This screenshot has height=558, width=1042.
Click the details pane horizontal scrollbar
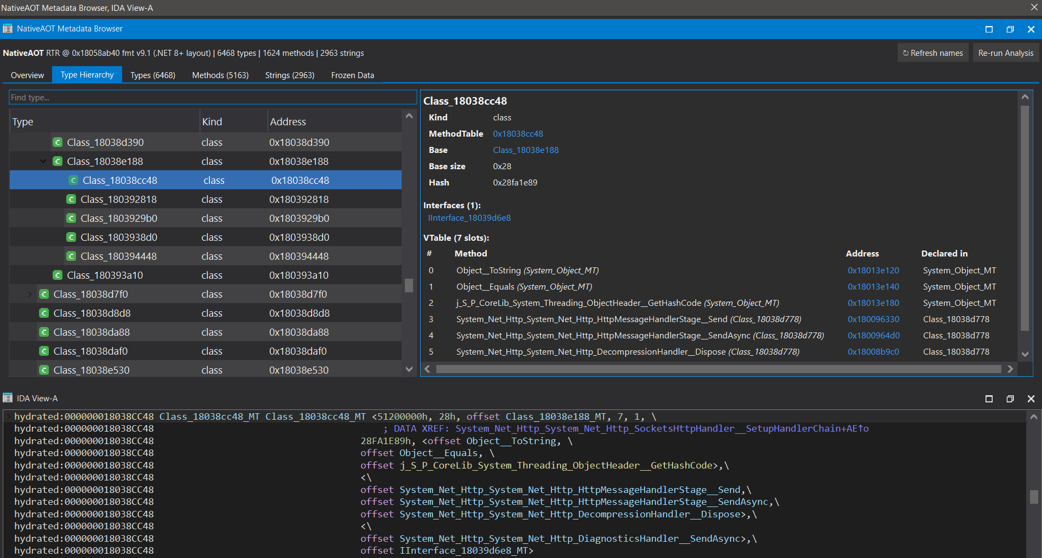(719, 369)
